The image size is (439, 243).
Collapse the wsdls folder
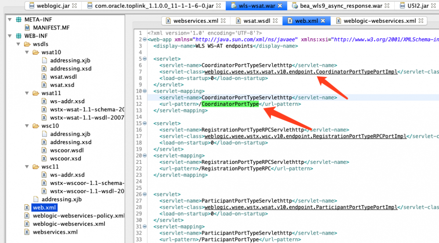click(x=18, y=44)
